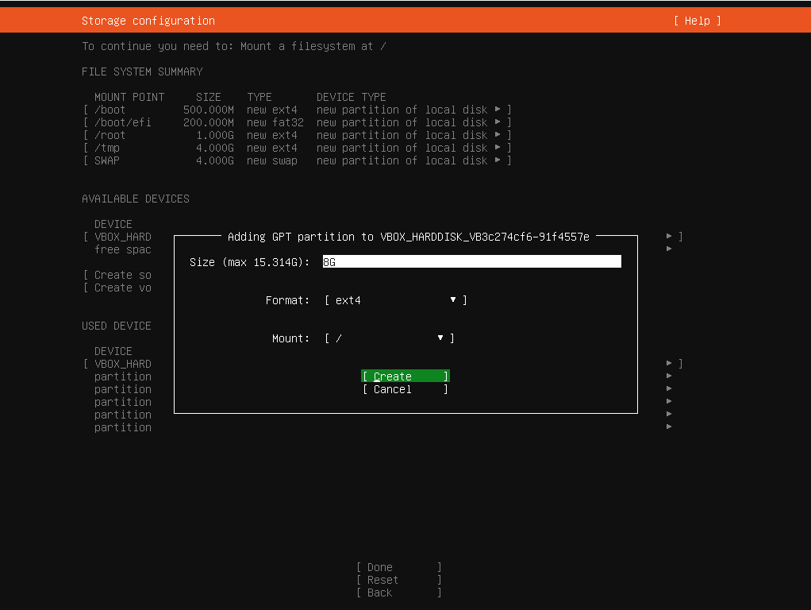Viewport: 811px width, 610px height.
Task: Open the Help menu
Action: [697, 21]
